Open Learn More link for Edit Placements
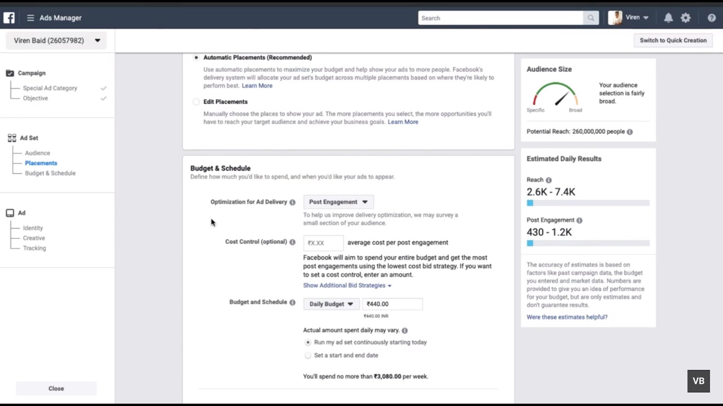 403,122
